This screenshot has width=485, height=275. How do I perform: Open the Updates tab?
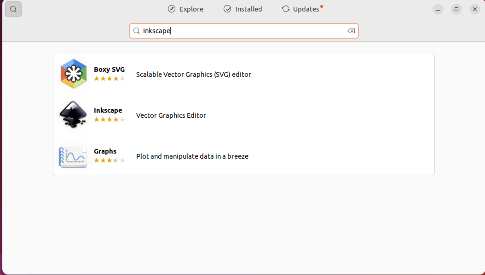pyautogui.click(x=302, y=9)
